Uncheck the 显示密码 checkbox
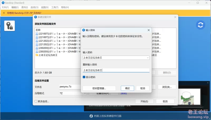Viewport: 211px width, 120px height. click(x=84, y=77)
